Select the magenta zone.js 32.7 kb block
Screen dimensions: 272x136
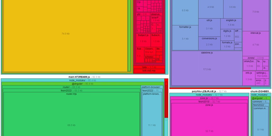209,120
